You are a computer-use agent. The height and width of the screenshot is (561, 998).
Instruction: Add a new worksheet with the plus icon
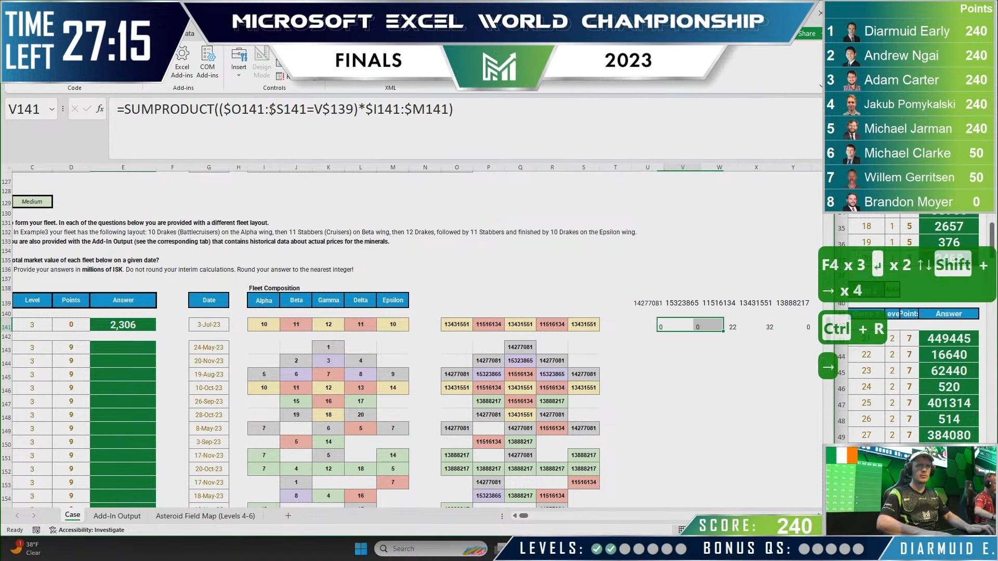click(x=288, y=516)
